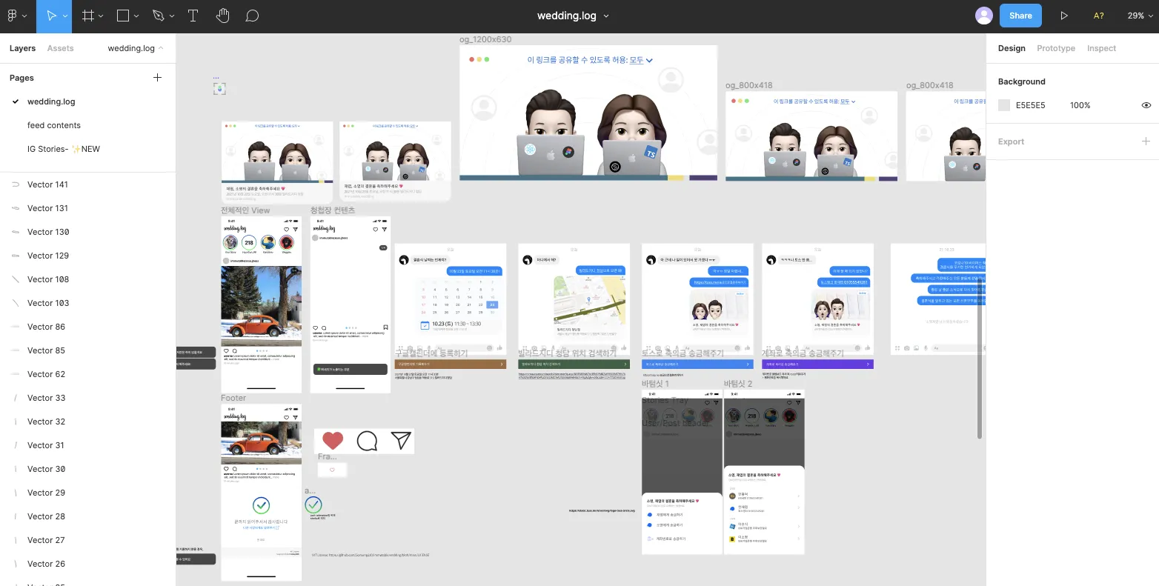Present the prototype with play icon

point(1064,16)
